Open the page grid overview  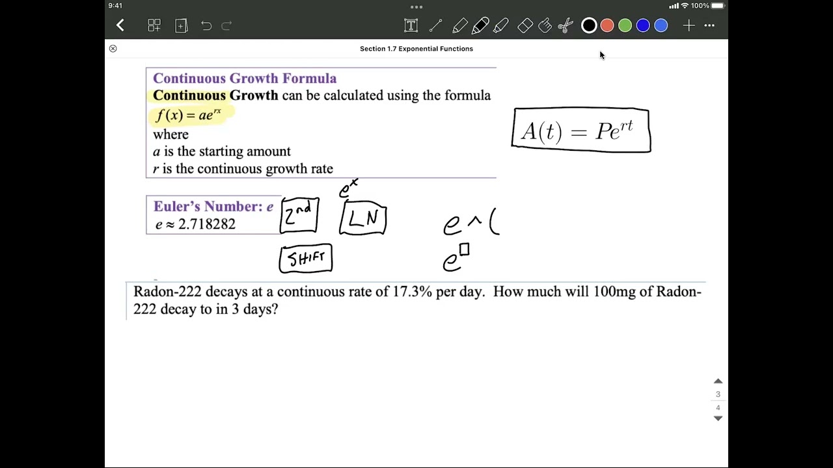point(154,25)
